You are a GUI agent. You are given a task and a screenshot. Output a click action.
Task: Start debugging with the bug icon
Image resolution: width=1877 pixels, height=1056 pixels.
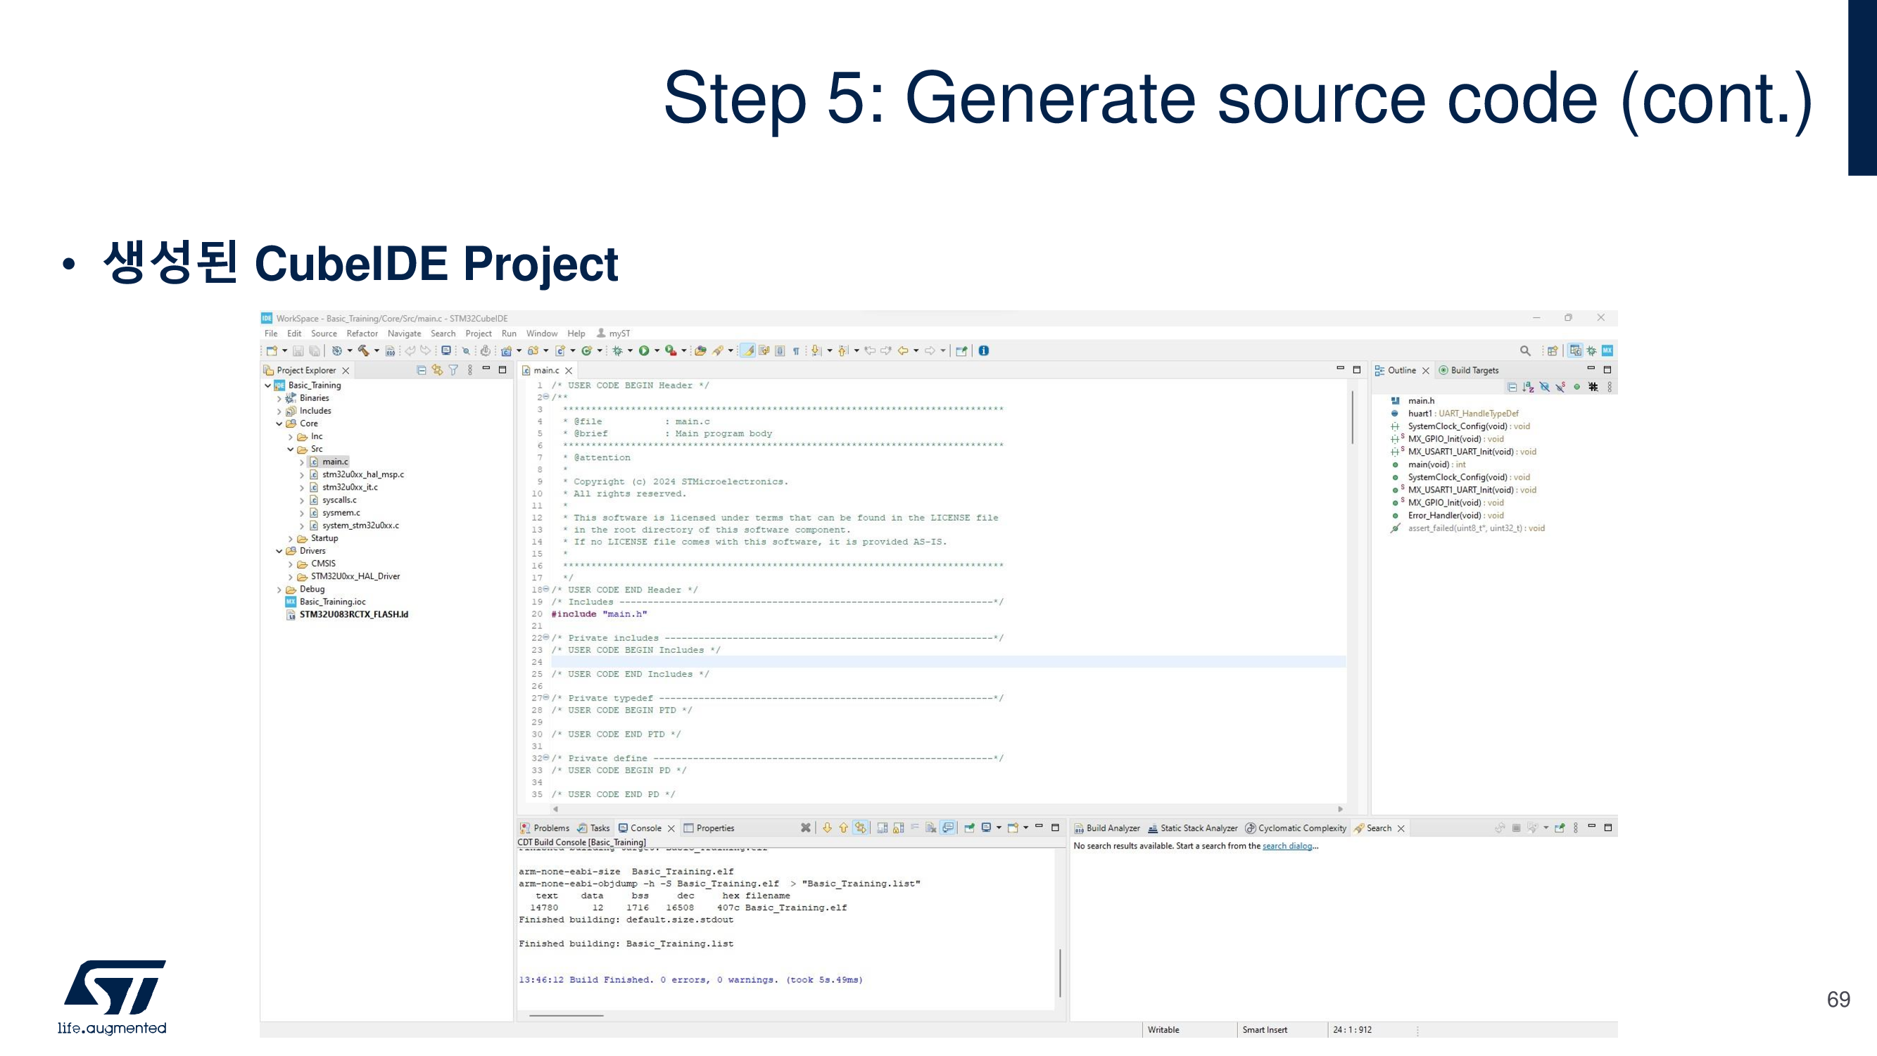[617, 350]
